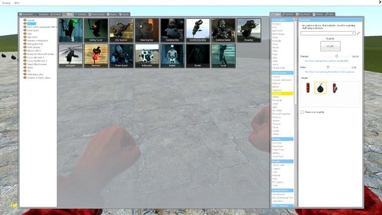The width and height of the screenshot is (382, 215).
Task: Open the Saves tab
Action: [x=124, y=14]
